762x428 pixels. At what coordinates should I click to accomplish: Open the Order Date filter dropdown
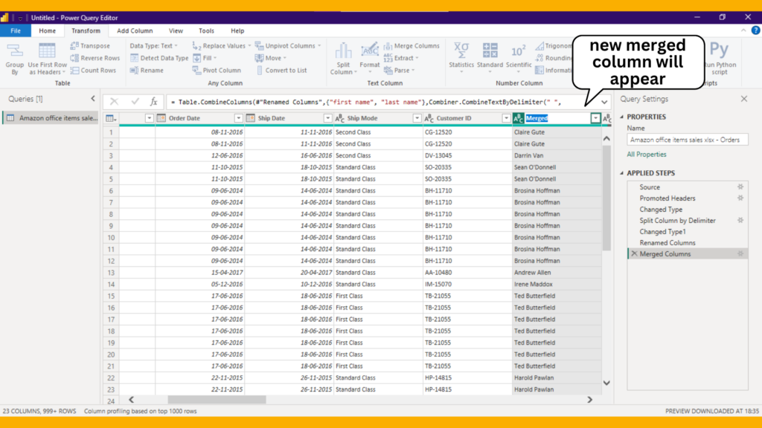coord(238,118)
